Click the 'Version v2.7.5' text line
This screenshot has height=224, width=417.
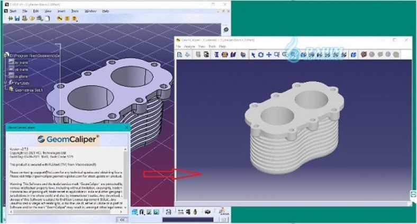coord(19,149)
